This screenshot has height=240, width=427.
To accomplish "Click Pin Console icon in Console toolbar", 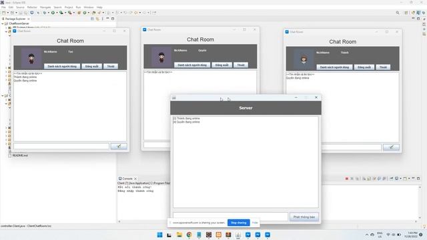I will [x=391, y=179].
